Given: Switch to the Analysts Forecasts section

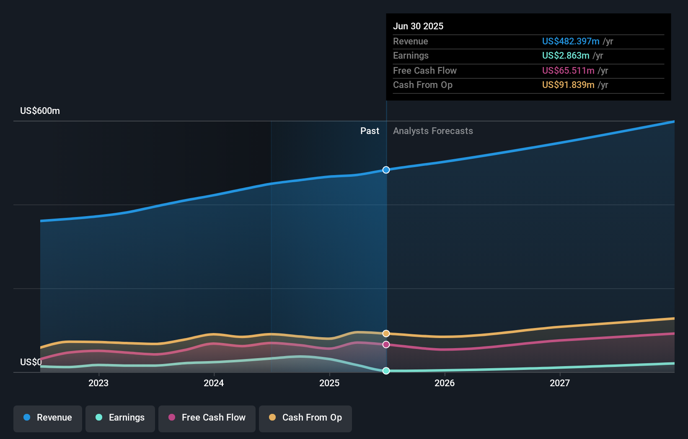Looking at the screenshot, I should coord(433,131).
